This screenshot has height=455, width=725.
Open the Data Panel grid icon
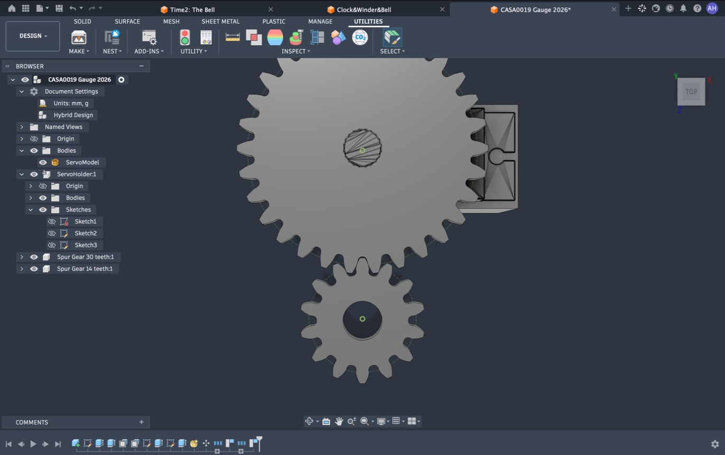(25, 8)
